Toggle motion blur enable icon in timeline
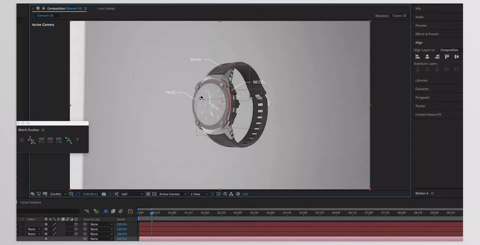480x245 pixels. point(120,212)
